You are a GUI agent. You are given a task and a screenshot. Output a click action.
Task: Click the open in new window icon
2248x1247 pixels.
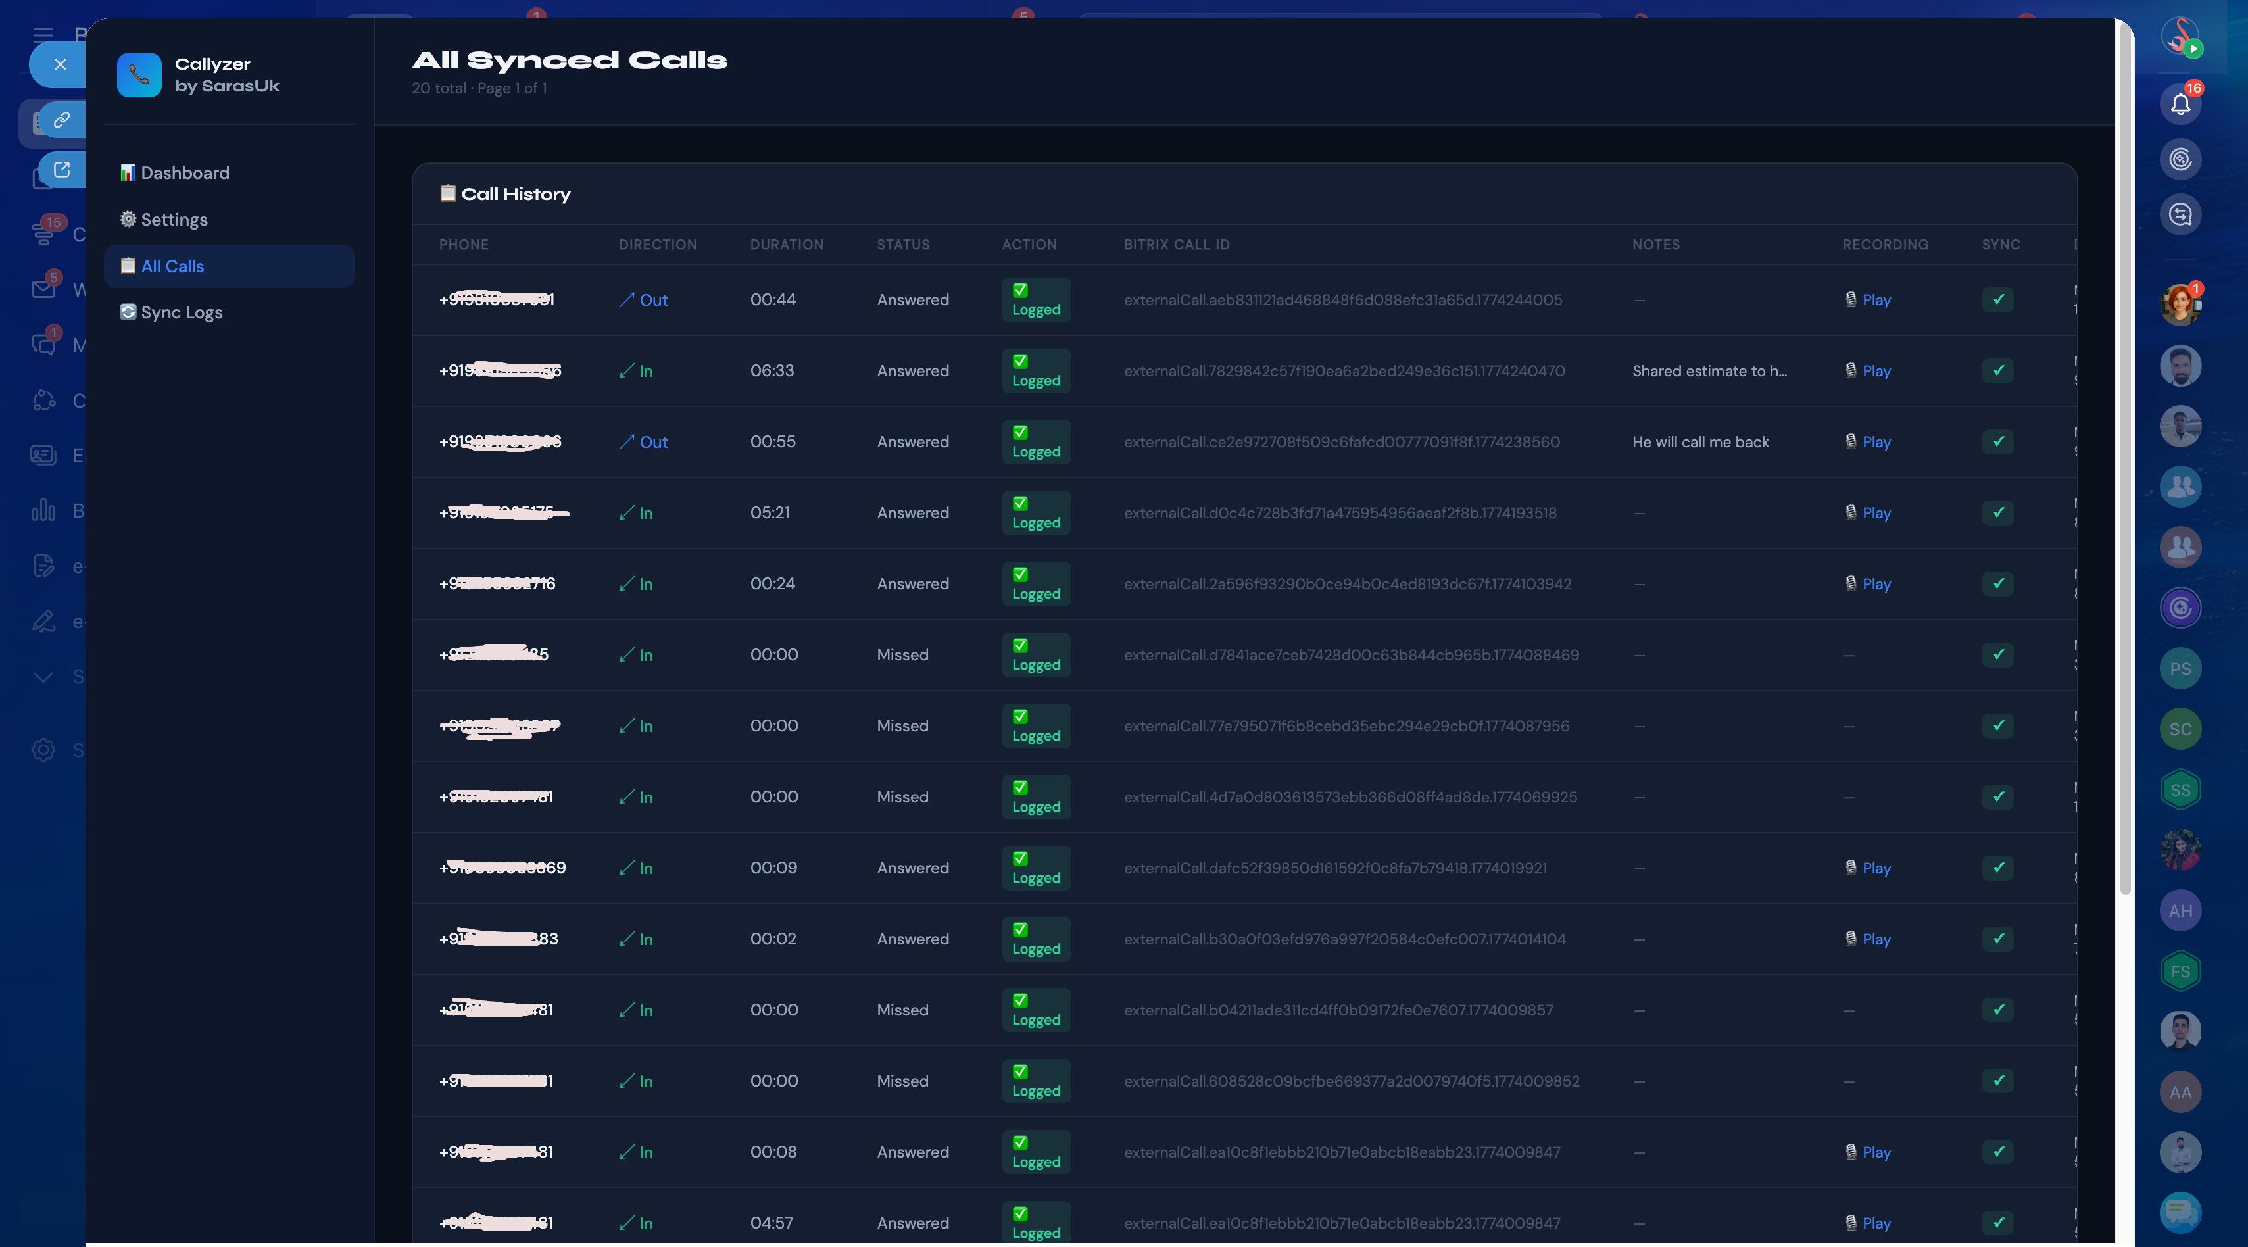click(x=61, y=169)
